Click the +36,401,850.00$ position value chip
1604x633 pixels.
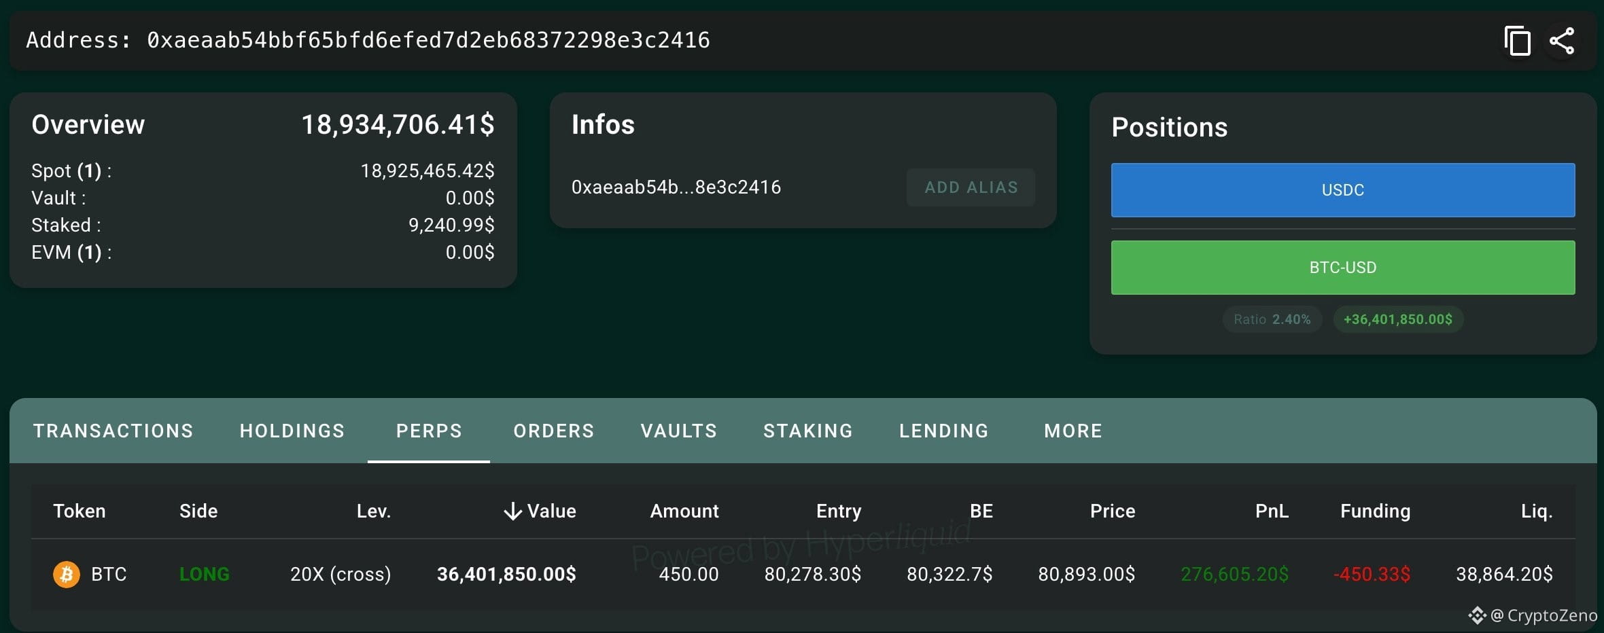click(x=1398, y=319)
